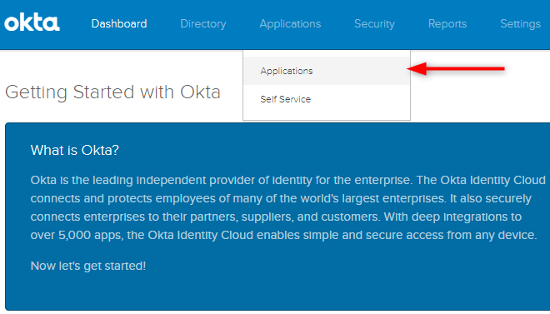Viewport: 550px width, 314px height.
Task: Open the Security menu
Action: coord(374,24)
